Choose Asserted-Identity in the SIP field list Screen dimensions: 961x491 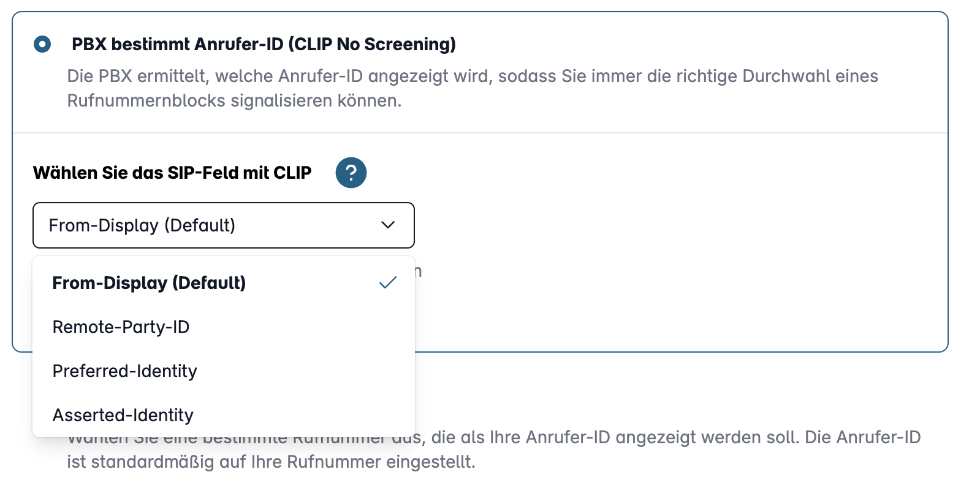(224, 415)
